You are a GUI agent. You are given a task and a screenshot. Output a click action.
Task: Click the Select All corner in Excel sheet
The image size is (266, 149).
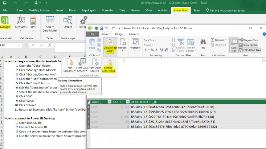coord(2,57)
